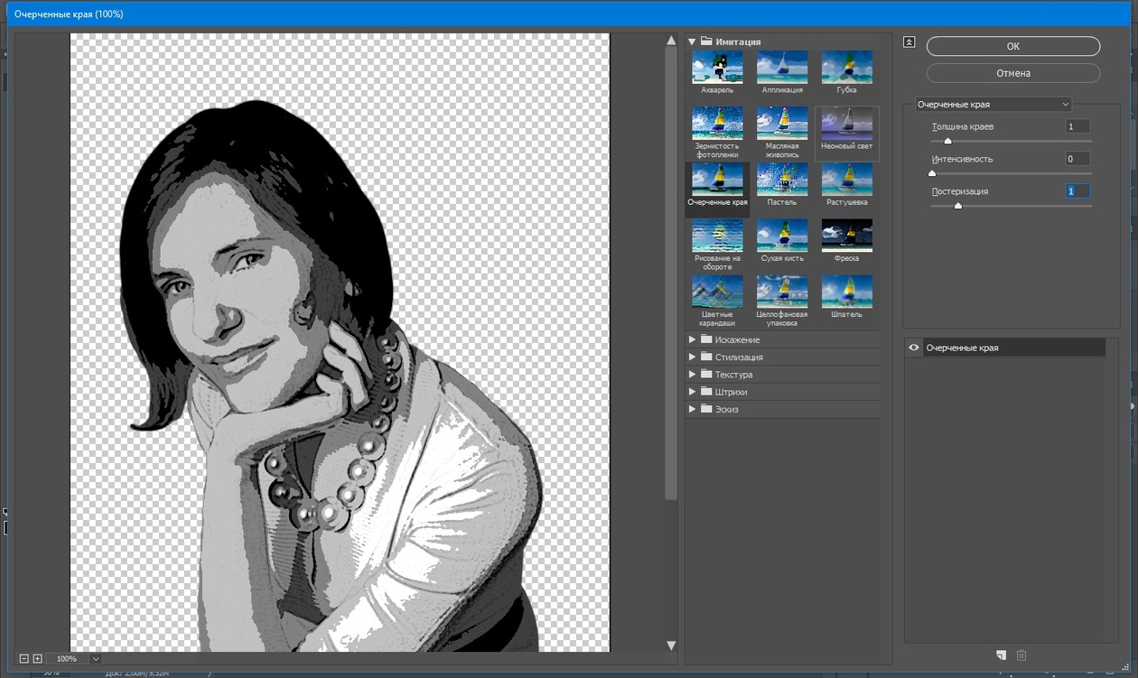Choose the Неоновый свет filter
The width and height of the screenshot is (1138, 678).
[846, 124]
